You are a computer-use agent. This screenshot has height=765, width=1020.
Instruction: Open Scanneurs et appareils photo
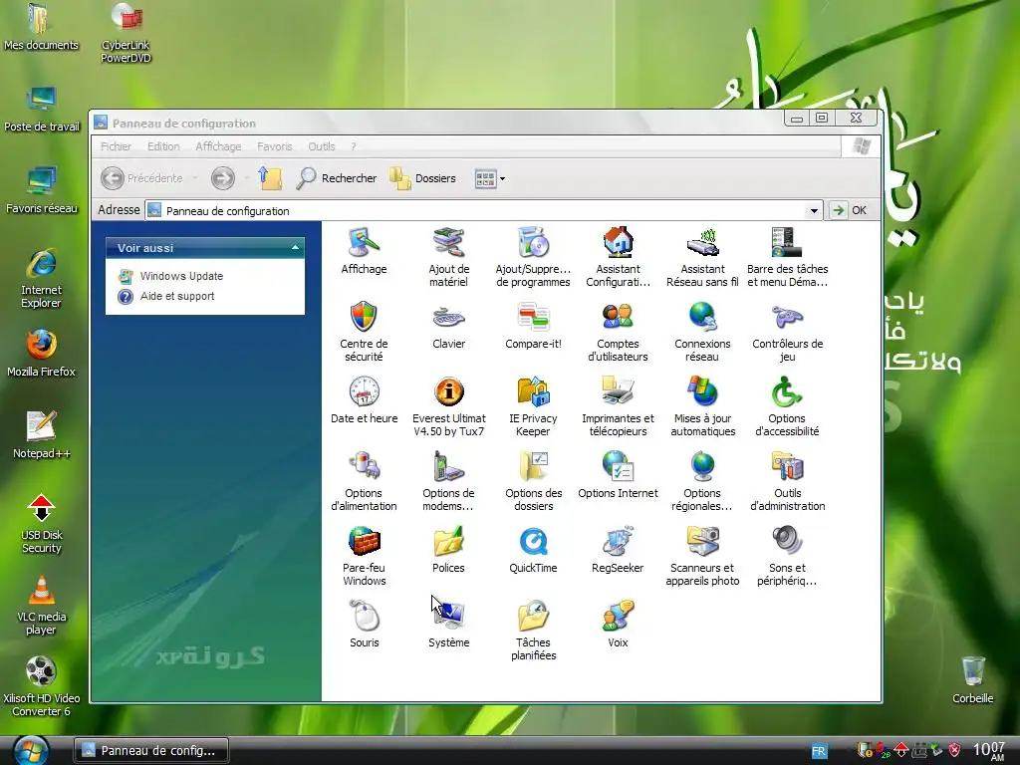[x=702, y=556]
